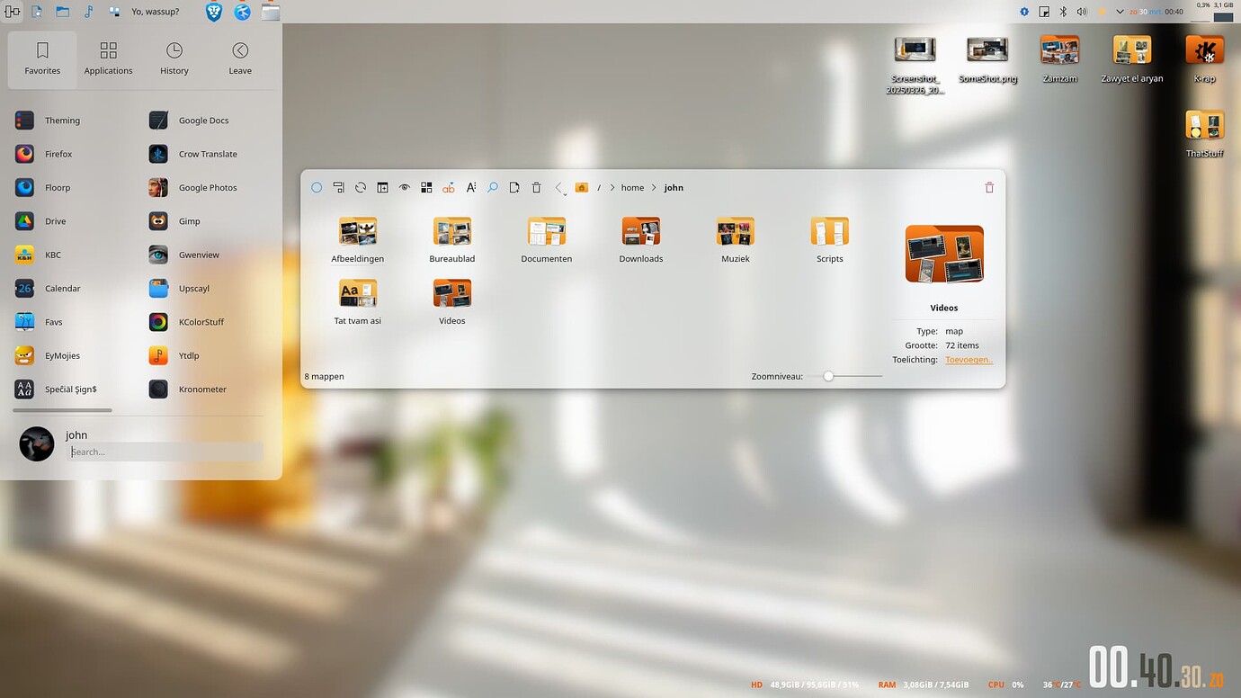Switch to the History tab
Screen dimensions: 1241x698
(x=174, y=59)
